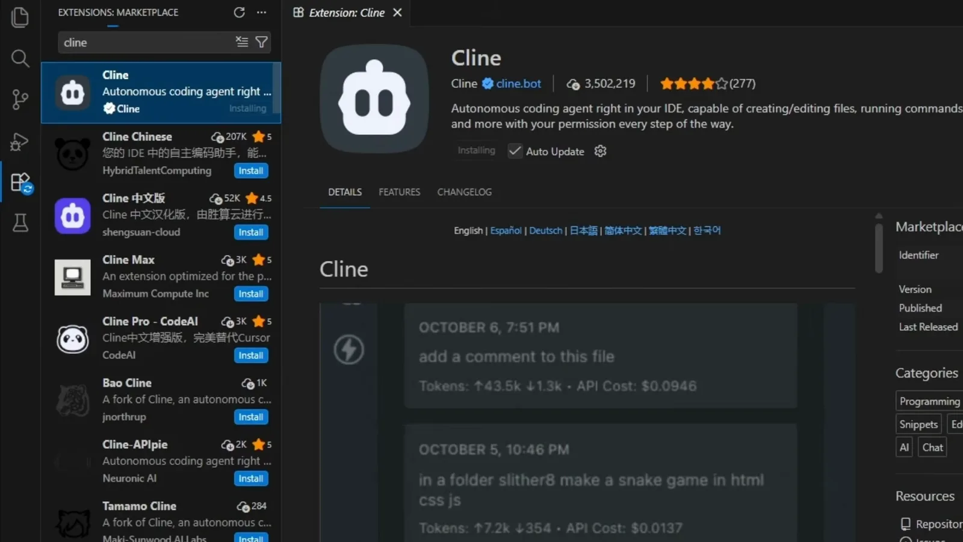Select the Cline extension list entry
The image size is (963, 542).
[x=161, y=92]
